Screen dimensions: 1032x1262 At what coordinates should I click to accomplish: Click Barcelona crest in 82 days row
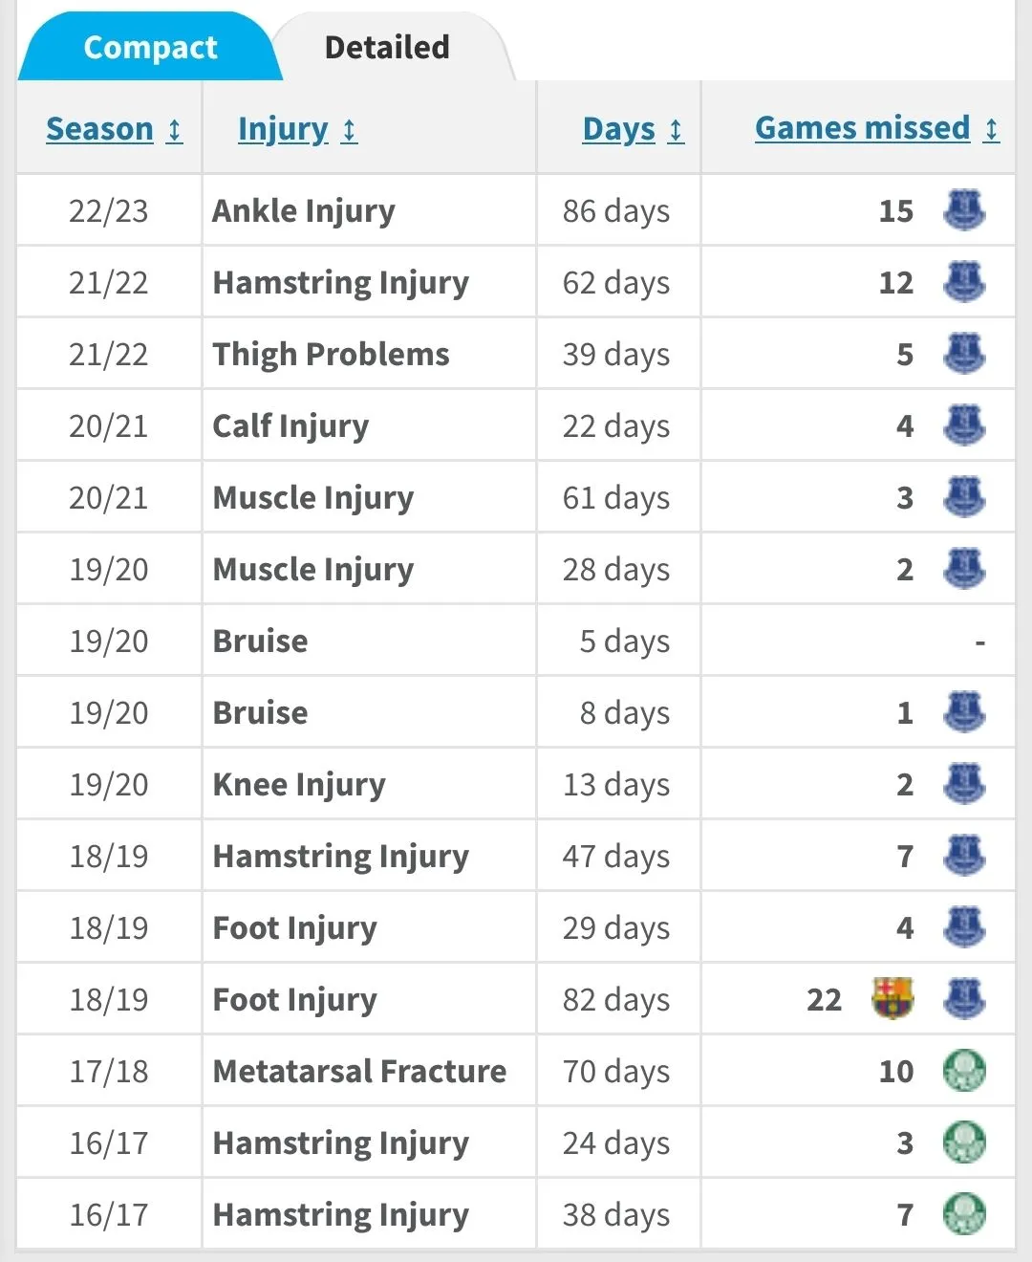point(892,999)
